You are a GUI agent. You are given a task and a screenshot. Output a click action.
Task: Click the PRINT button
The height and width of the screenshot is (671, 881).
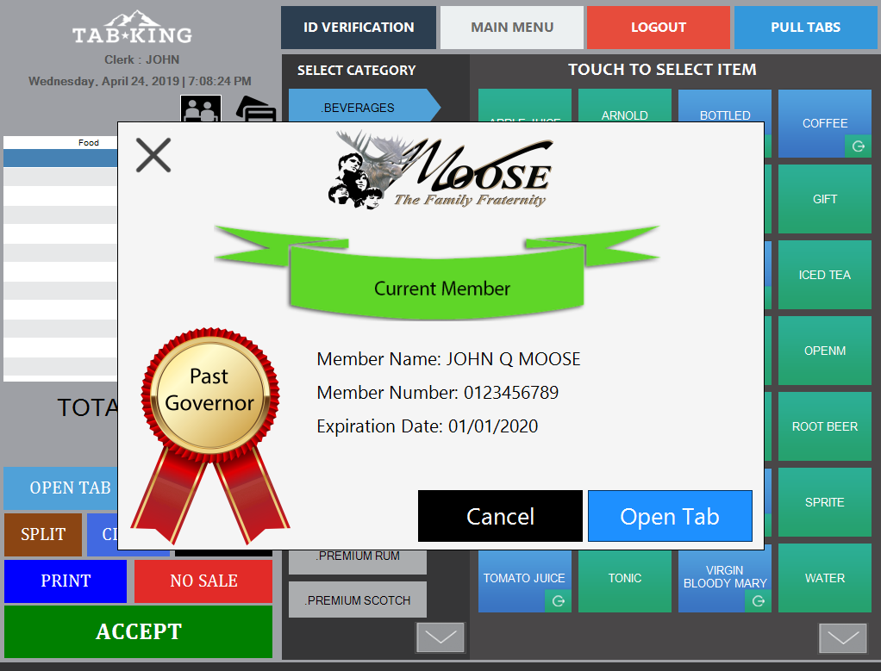[66, 581]
